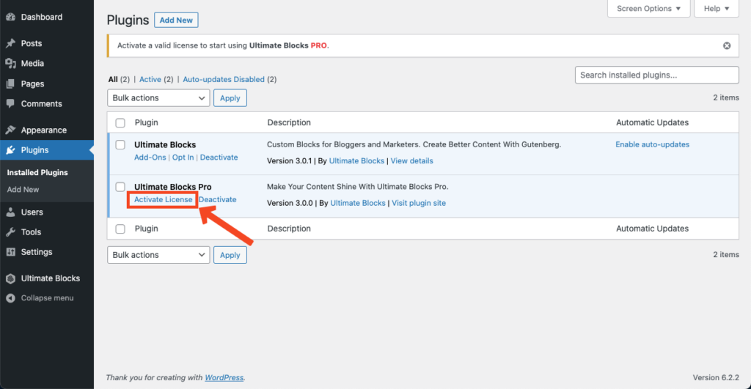Toggle select-all checkbox in table footer
The height and width of the screenshot is (389, 751).
[x=120, y=229]
